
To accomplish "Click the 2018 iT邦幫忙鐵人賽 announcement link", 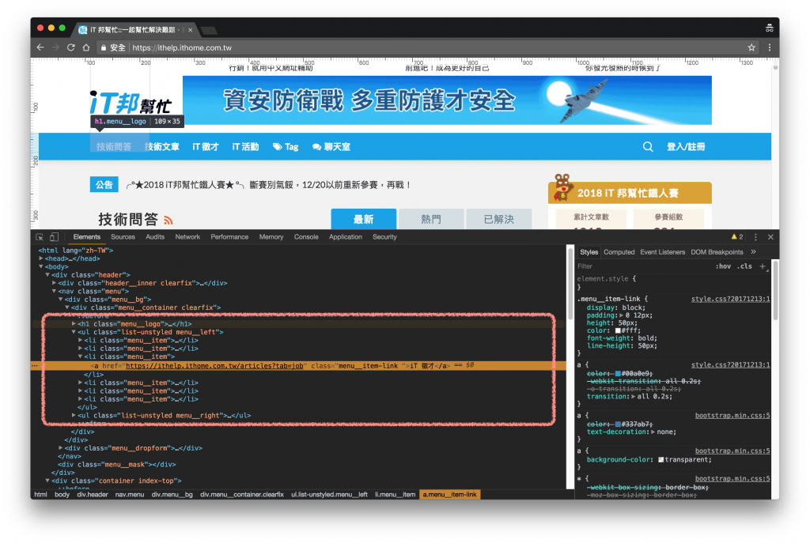I will [269, 185].
